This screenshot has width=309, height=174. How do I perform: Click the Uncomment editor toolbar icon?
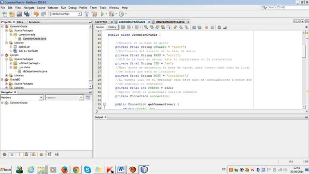point(225,27)
